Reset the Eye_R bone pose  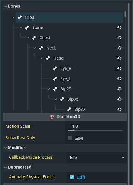point(119,68)
